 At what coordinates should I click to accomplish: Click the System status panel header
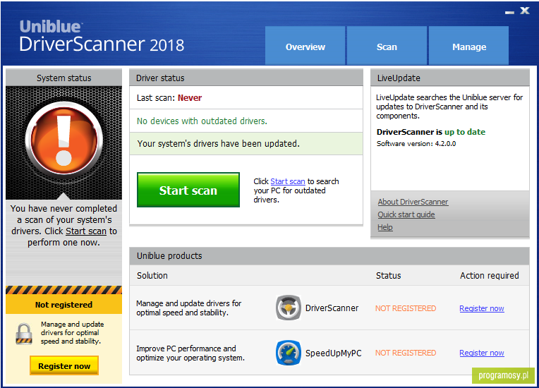point(64,78)
